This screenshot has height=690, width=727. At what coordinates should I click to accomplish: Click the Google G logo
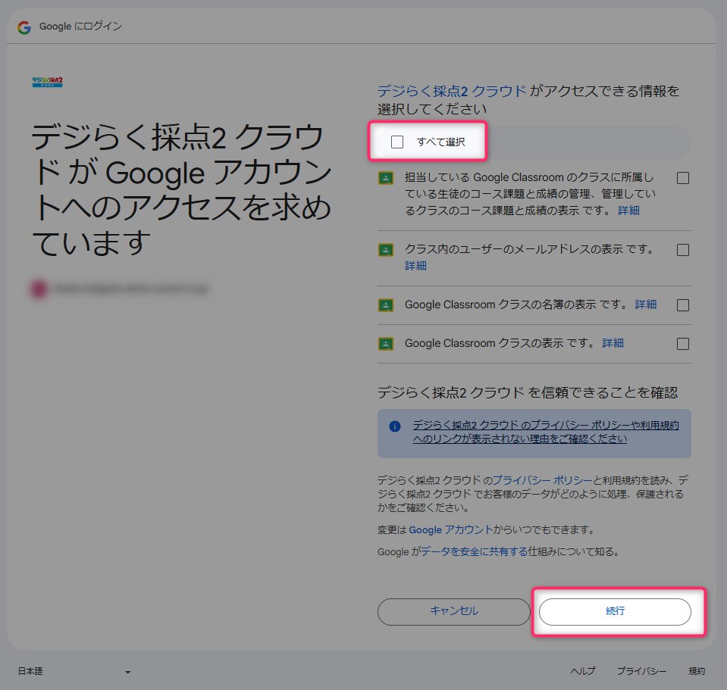coord(24,27)
